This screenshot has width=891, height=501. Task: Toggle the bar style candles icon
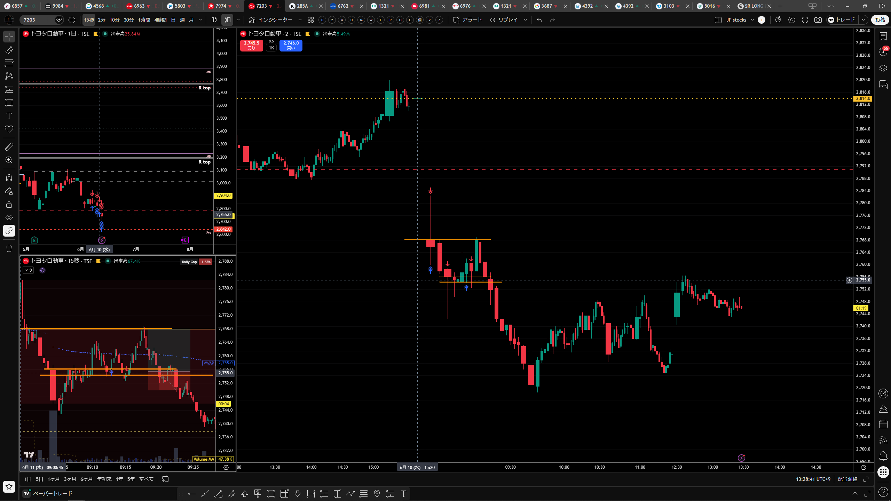214,20
